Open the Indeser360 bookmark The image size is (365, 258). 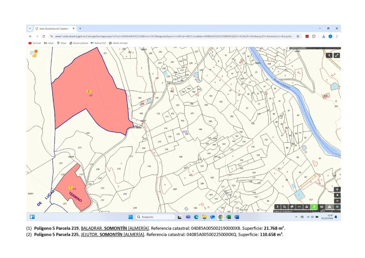pos(98,43)
